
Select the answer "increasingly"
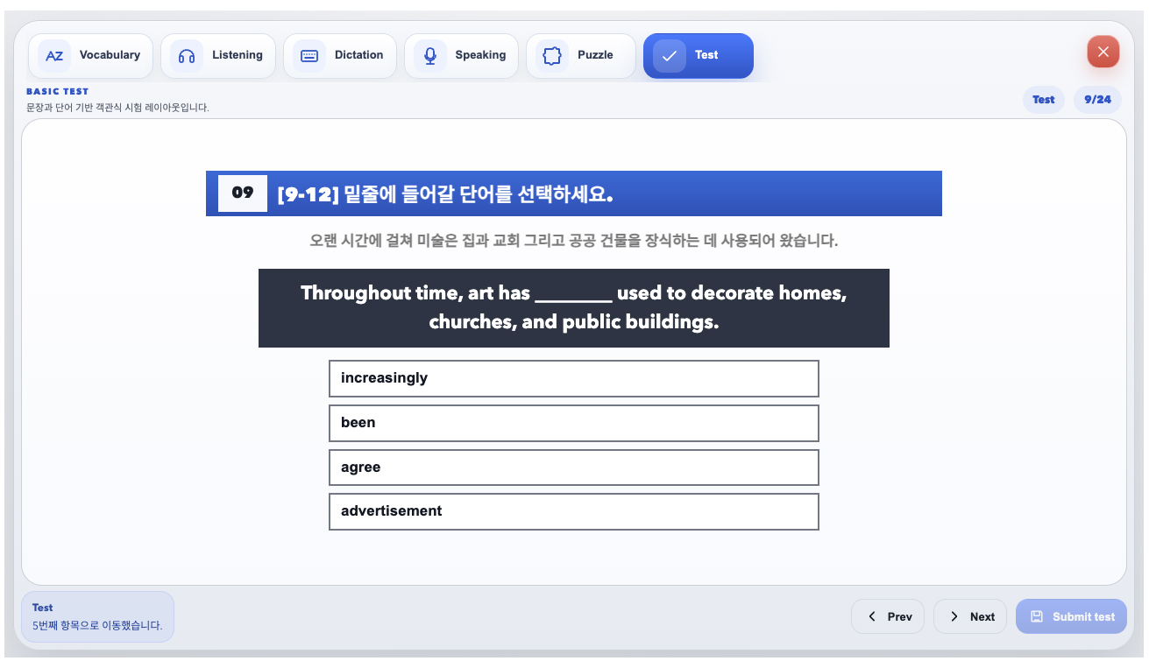(574, 378)
